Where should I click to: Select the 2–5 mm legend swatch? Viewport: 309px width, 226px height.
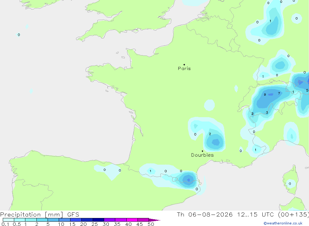point(42,220)
